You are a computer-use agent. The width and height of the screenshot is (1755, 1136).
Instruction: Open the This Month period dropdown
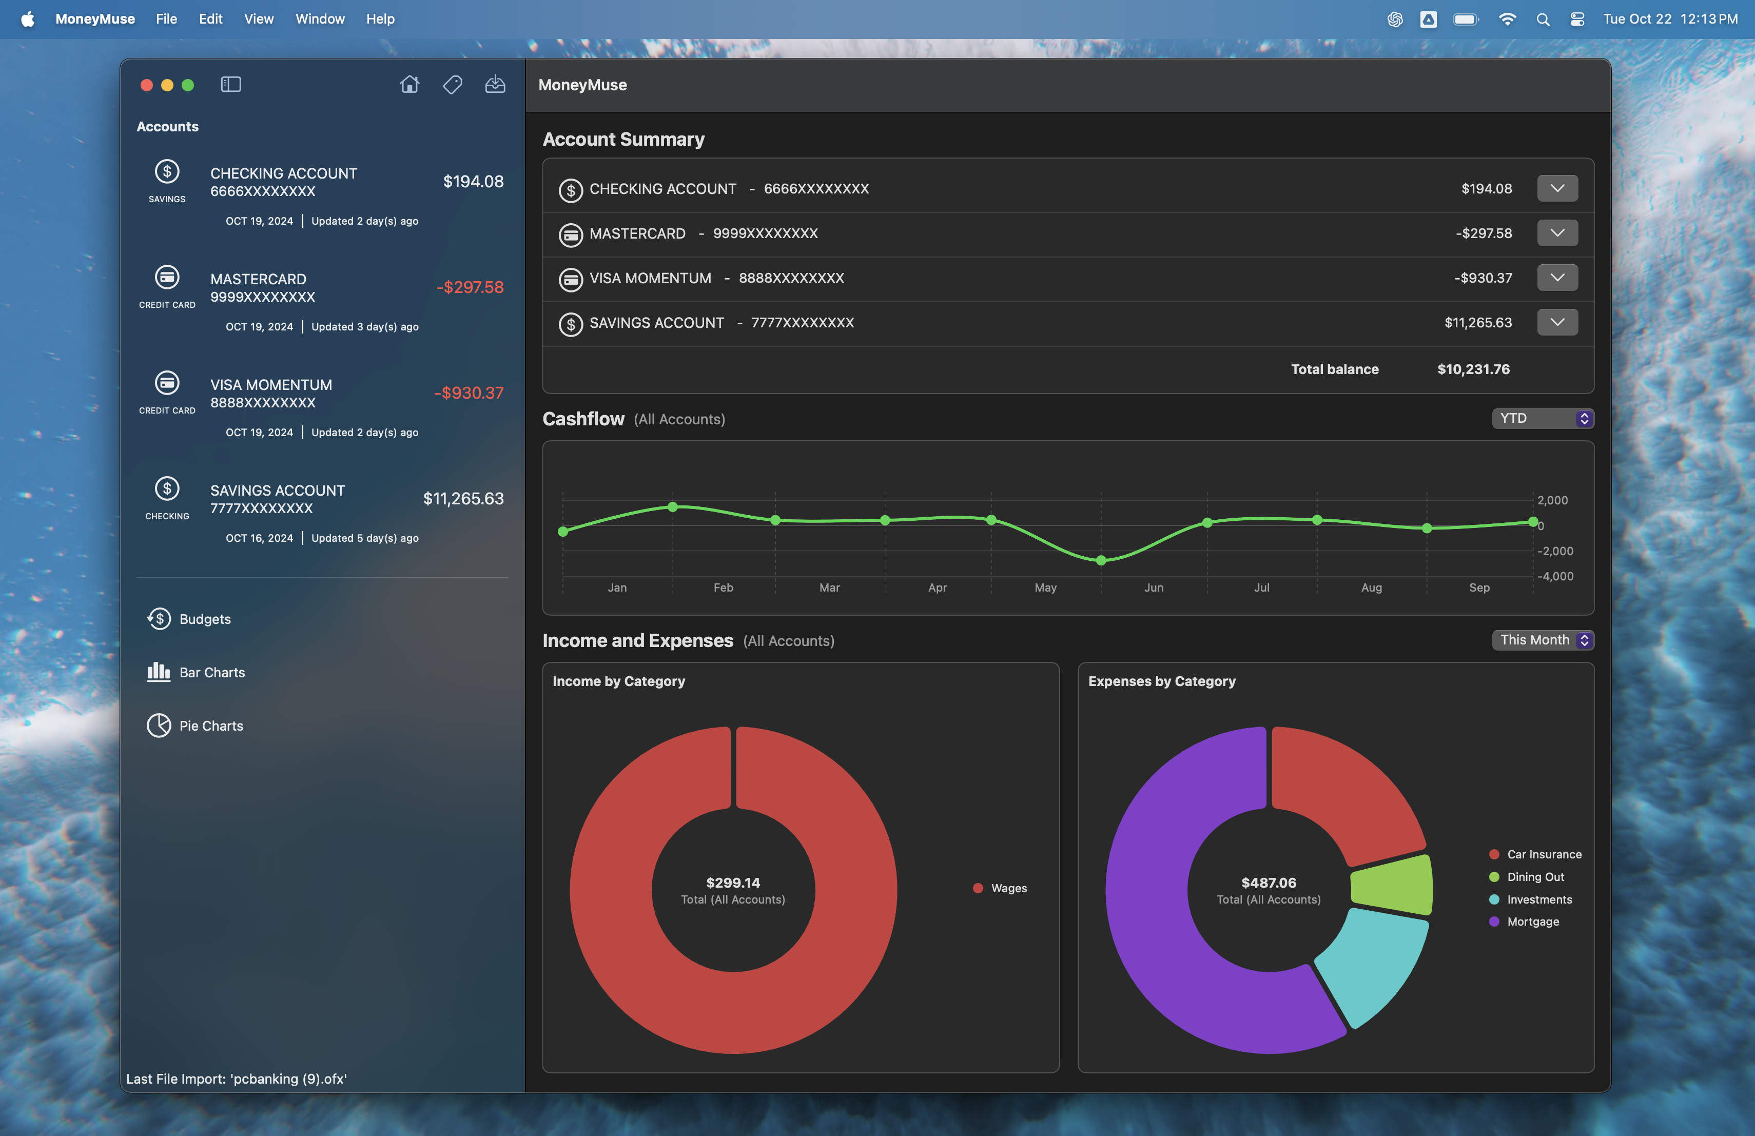point(1543,640)
